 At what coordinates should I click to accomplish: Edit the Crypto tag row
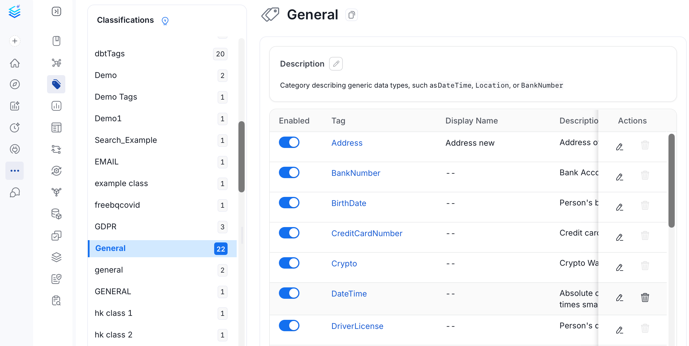619,267
